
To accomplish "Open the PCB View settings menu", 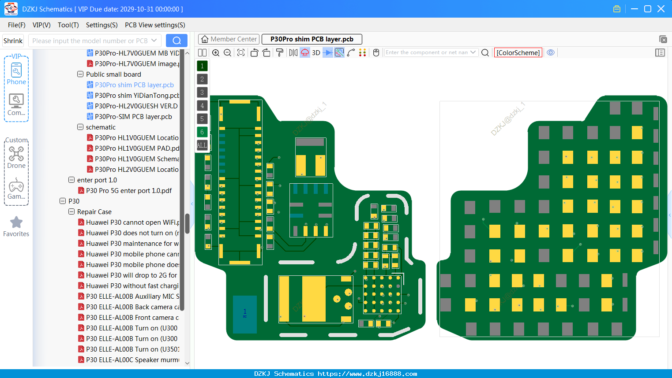I will [155, 25].
